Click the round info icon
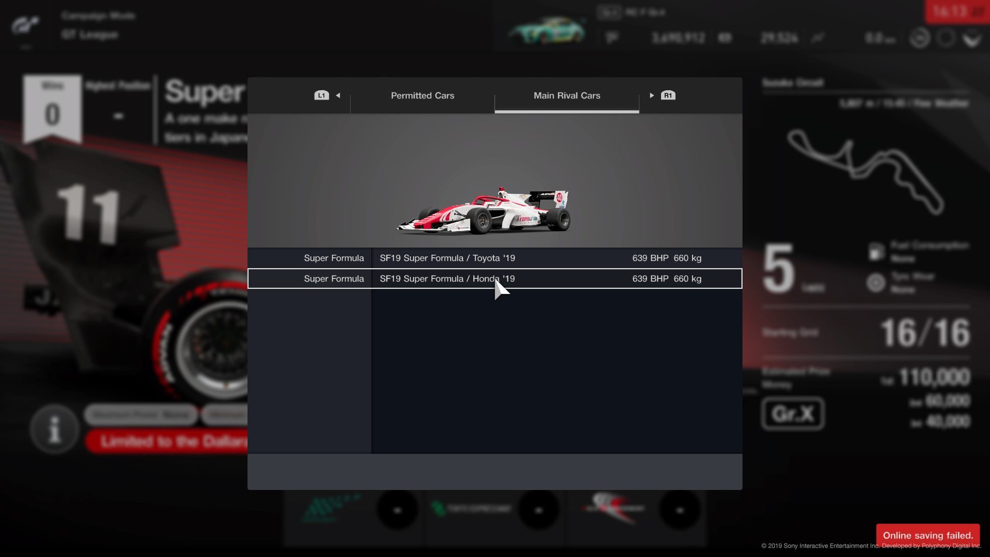This screenshot has height=557, width=990. pos(55,429)
